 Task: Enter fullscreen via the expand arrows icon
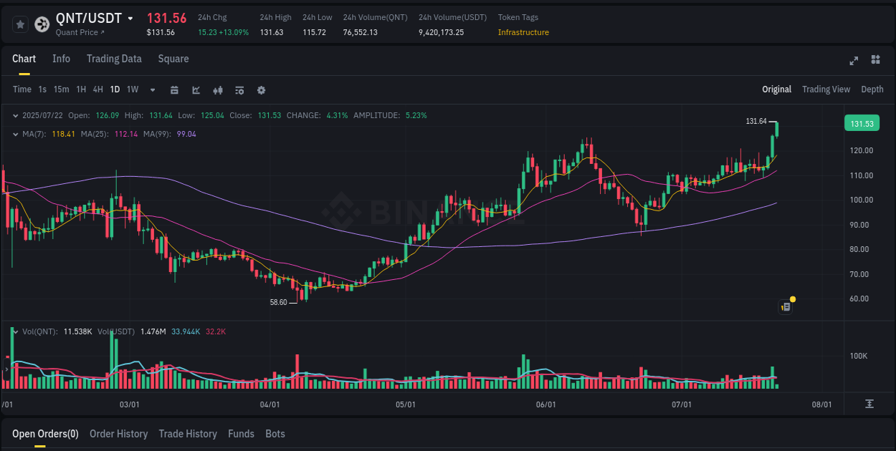(853, 62)
